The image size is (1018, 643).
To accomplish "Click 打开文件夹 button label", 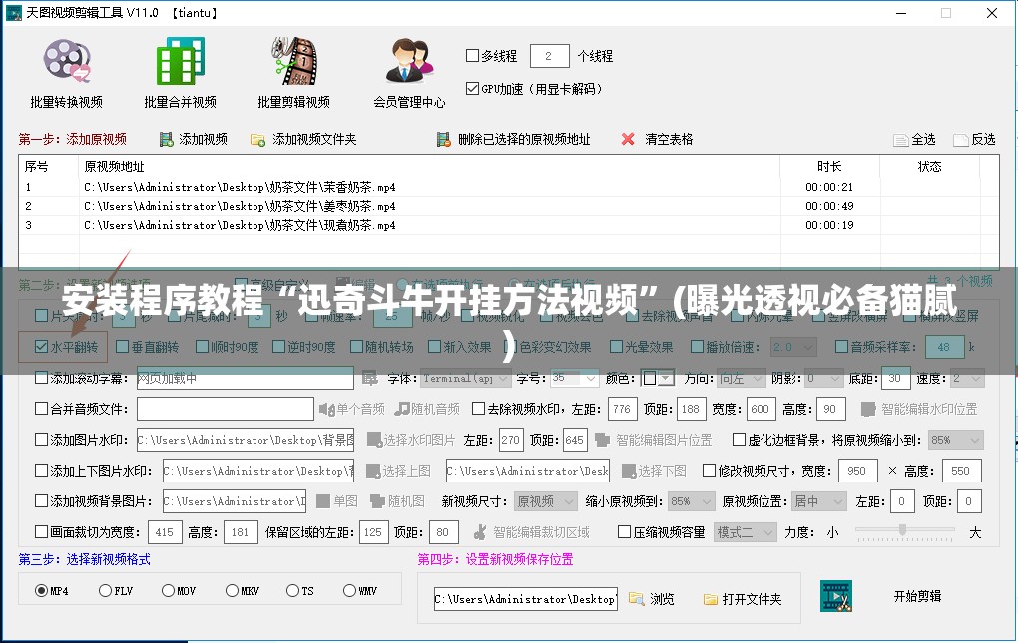I will pyautogui.click(x=752, y=599).
